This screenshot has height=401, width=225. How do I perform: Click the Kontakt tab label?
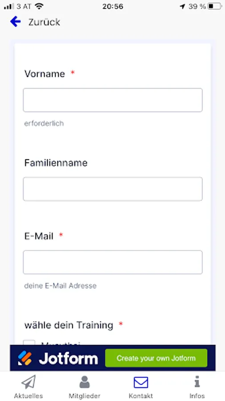[141, 396]
